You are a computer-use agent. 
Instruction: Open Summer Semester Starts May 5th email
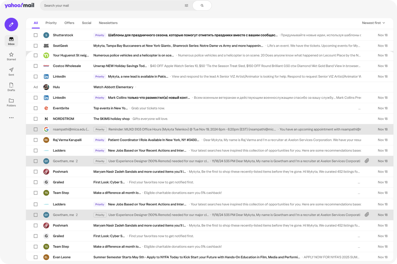(x=210, y=257)
